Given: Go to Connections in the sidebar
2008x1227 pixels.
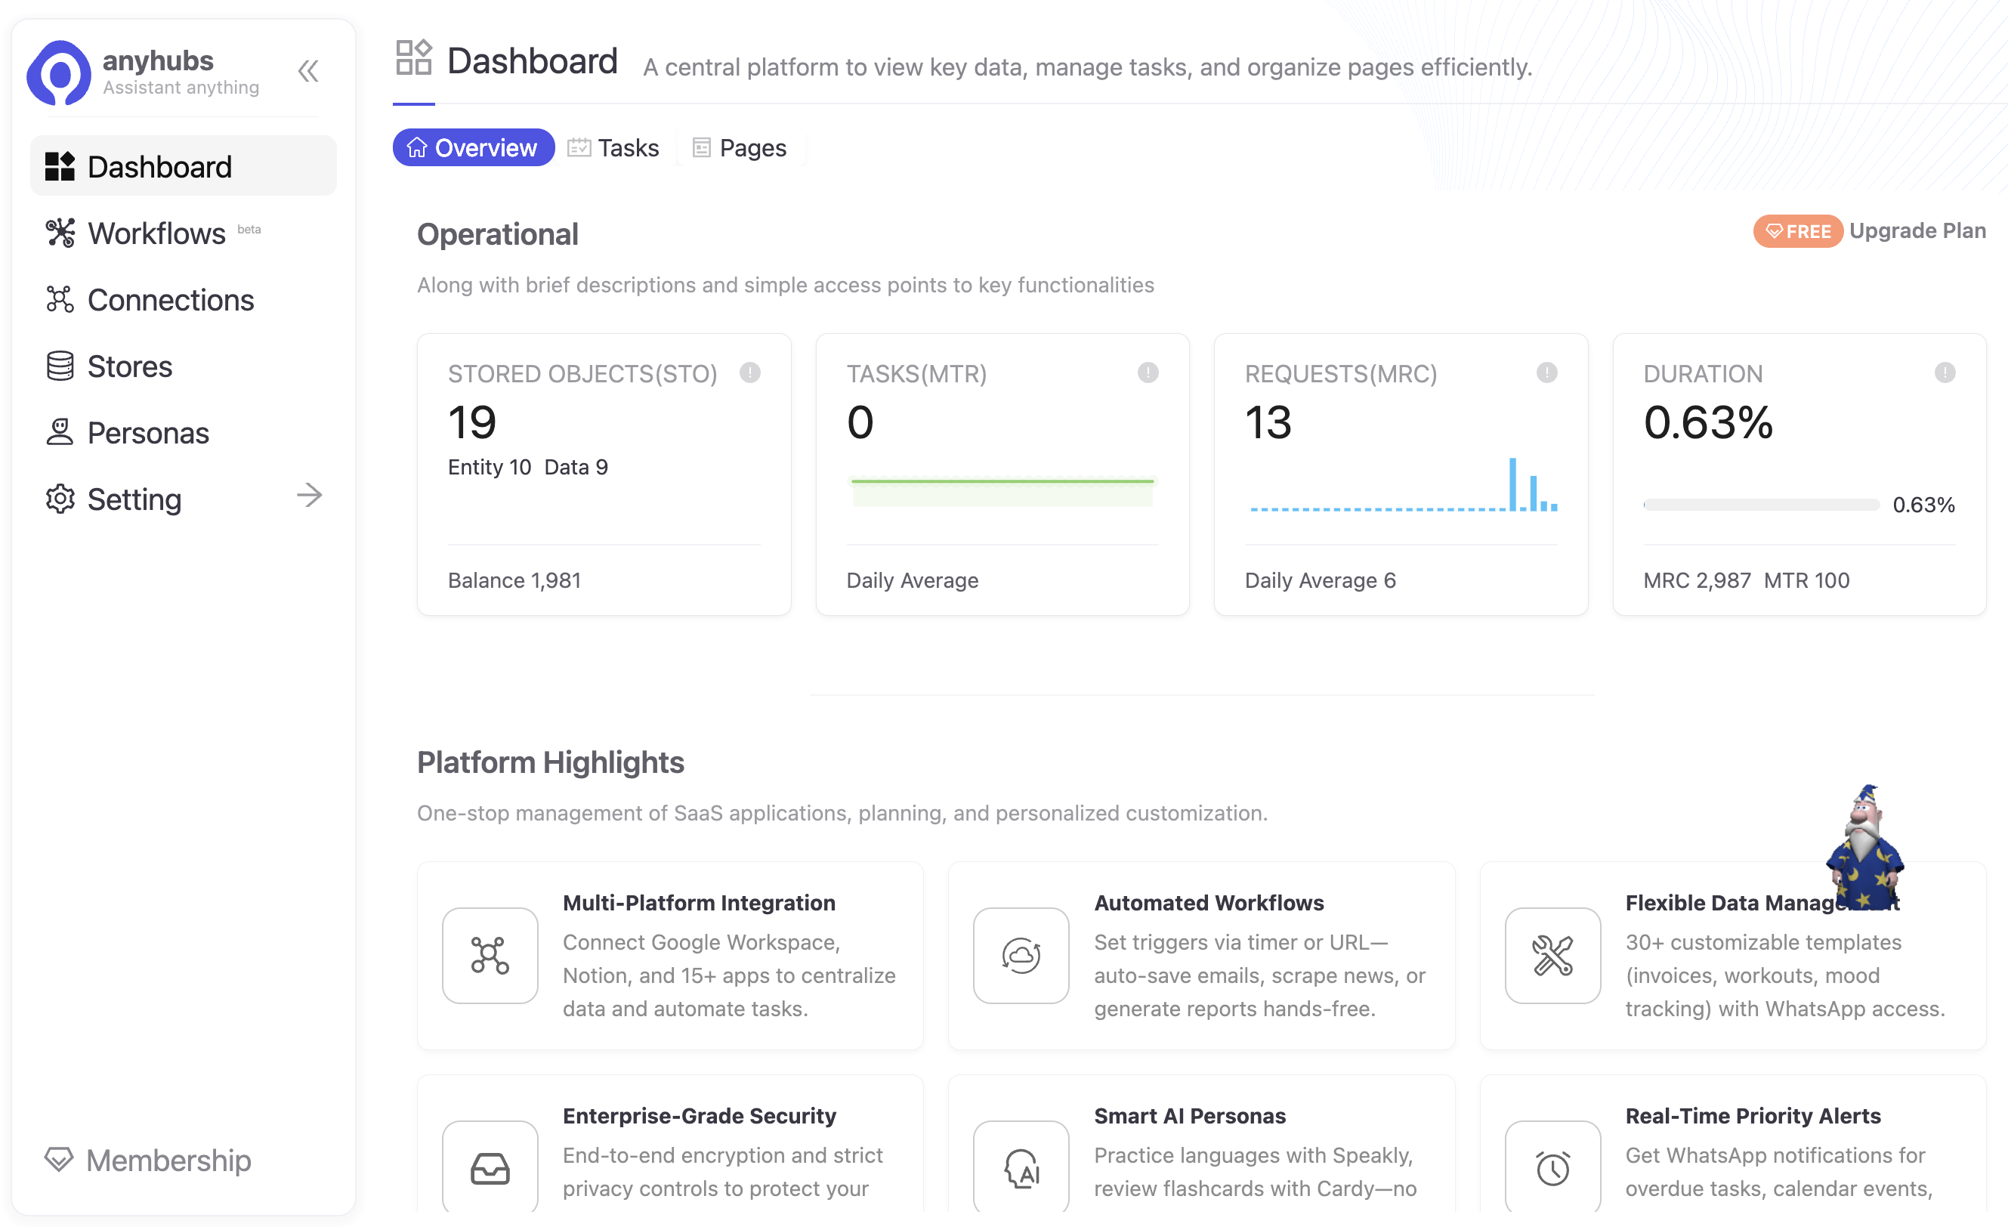Looking at the screenshot, I should point(184,300).
